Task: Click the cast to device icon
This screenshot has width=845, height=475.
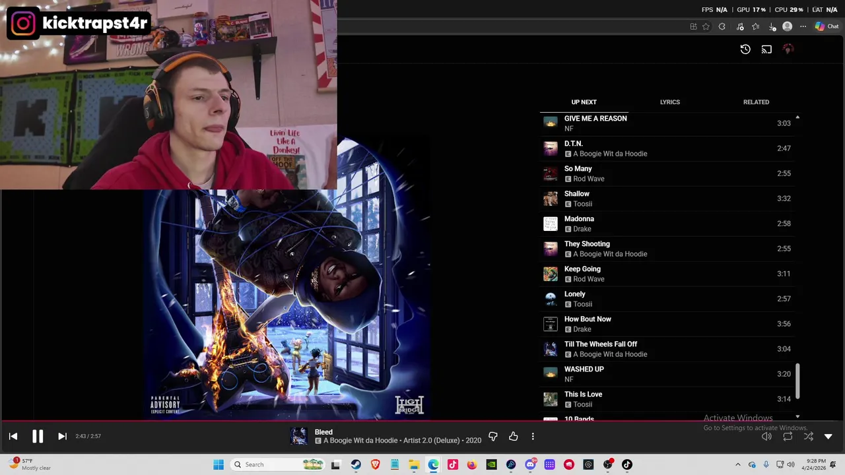Action: pyautogui.click(x=766, y=49)
